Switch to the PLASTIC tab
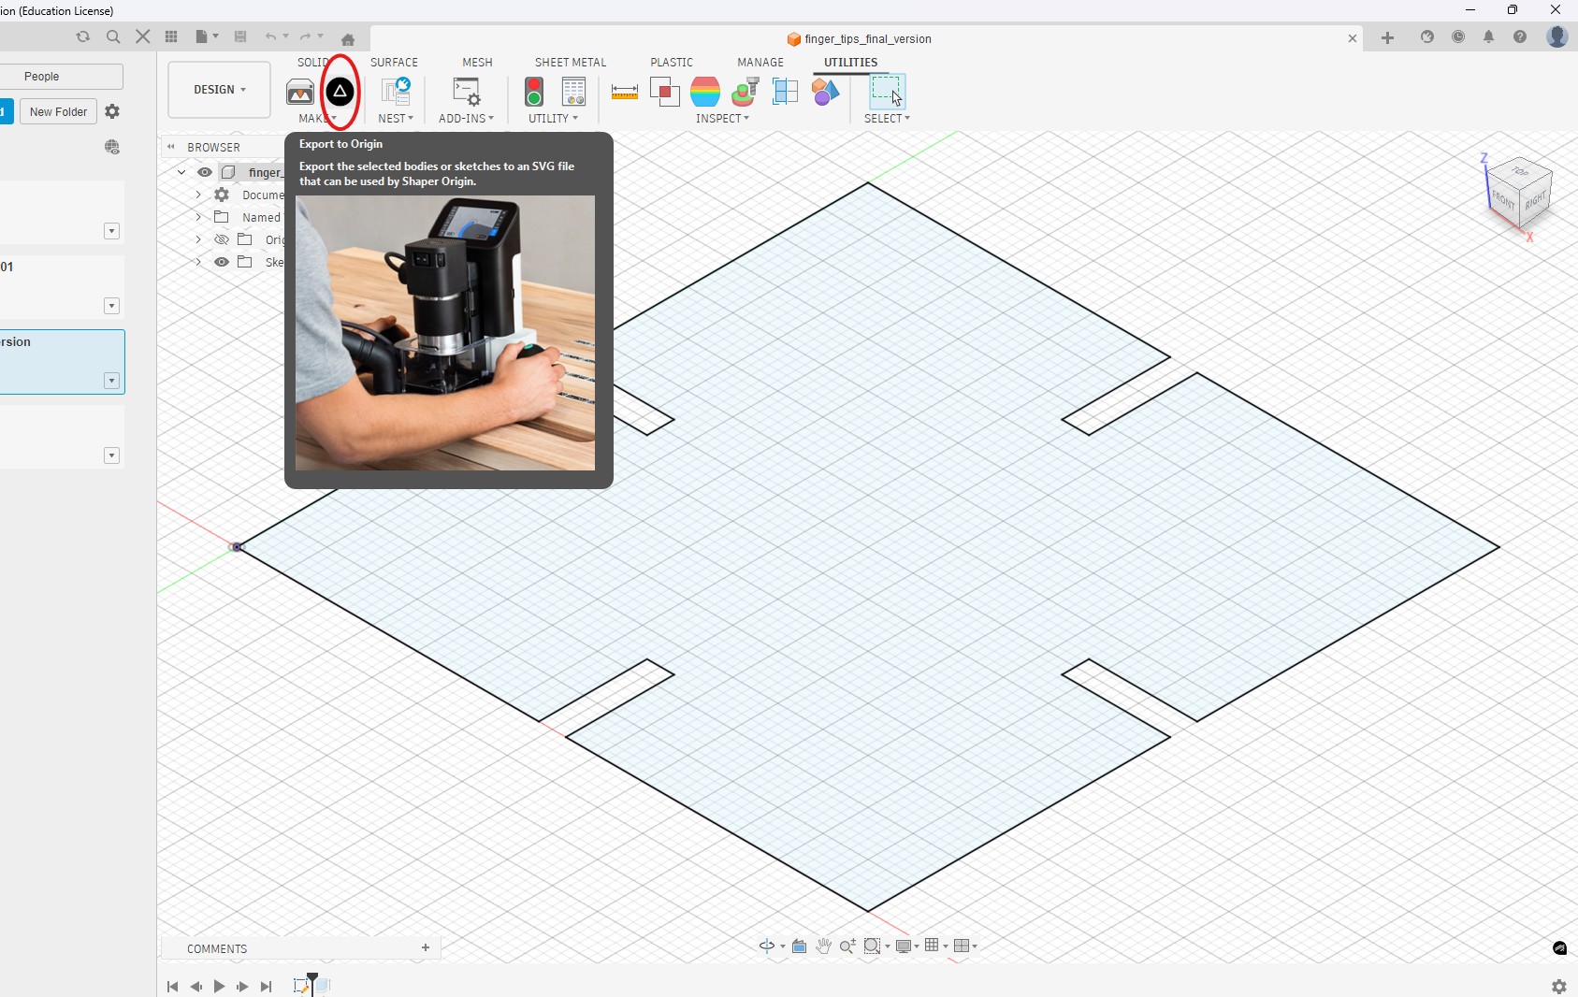Image resolution: width=1578 pixels, height=997 pixels. click(672, 63)
